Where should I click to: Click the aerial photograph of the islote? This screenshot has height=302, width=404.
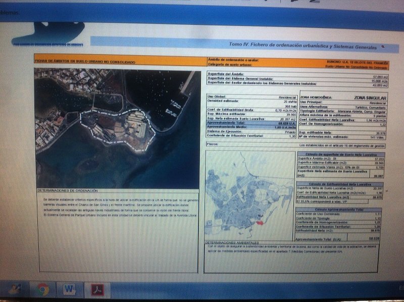tap(118, 128)
